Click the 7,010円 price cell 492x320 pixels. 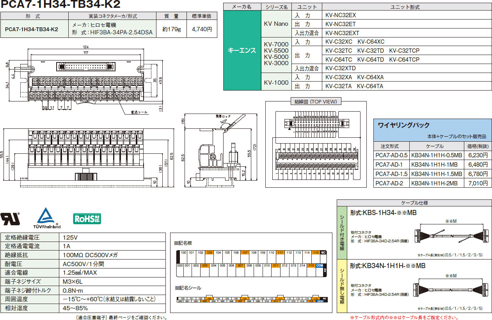pos(478,183)
